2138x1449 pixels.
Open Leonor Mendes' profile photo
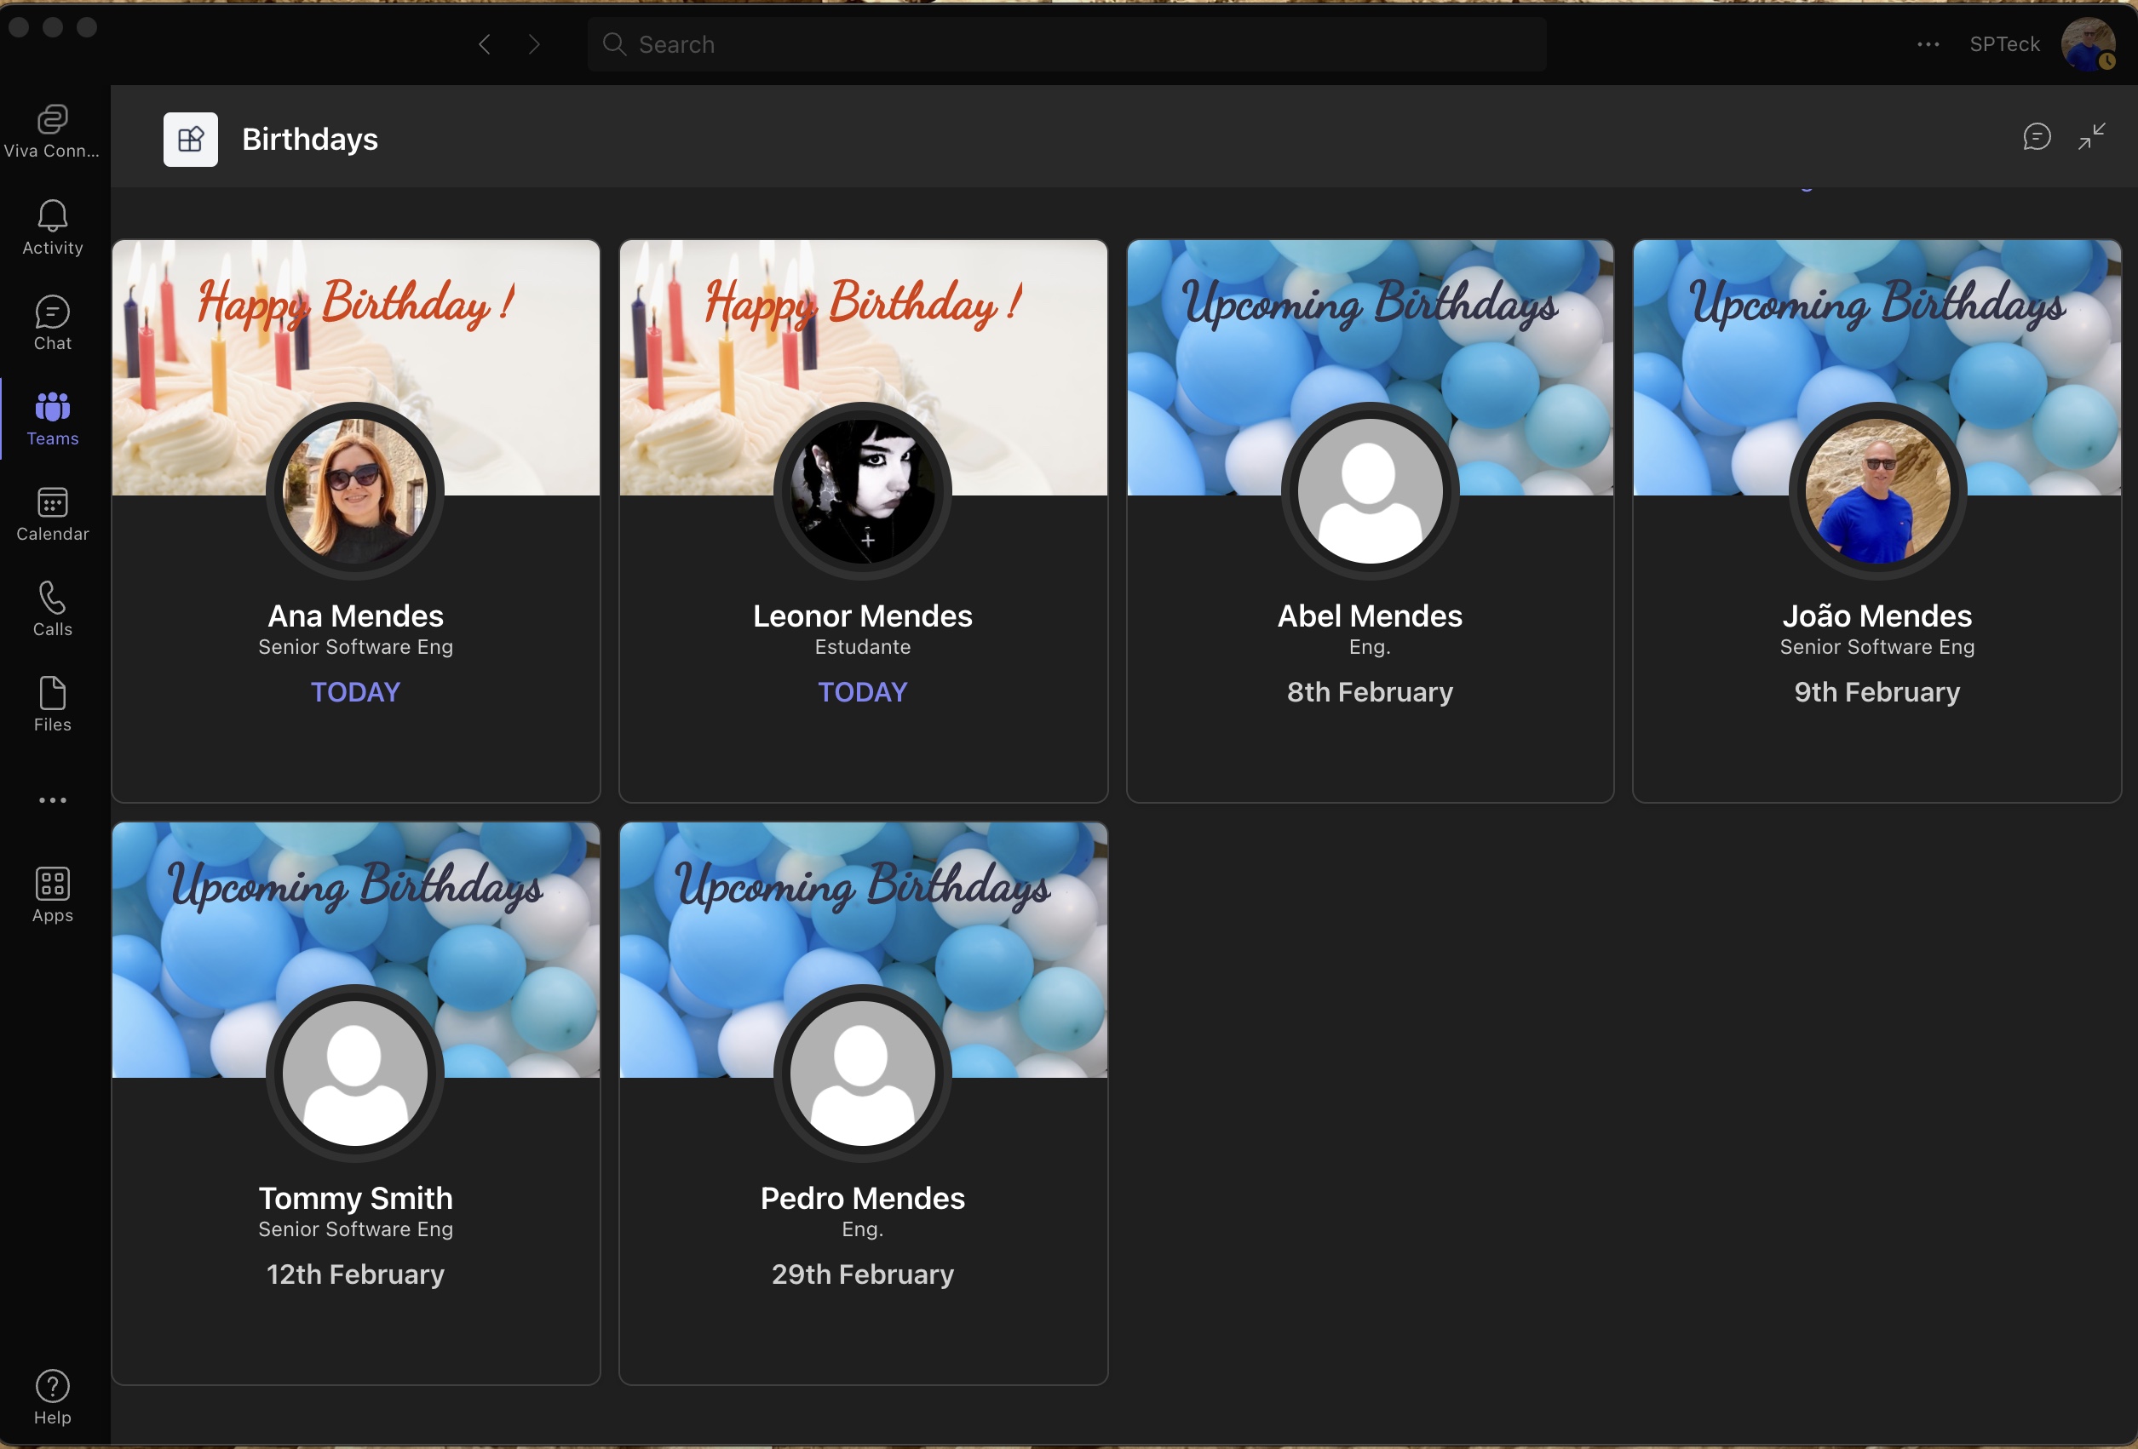[863, 491]
